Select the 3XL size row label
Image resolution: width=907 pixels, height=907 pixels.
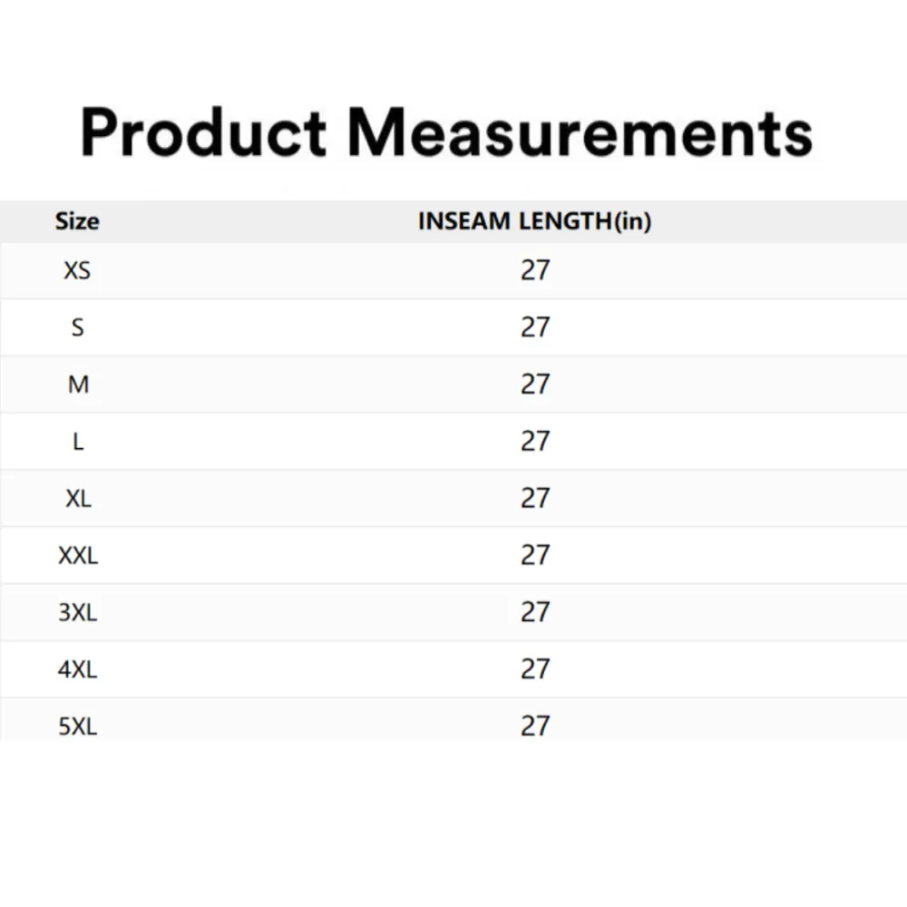click(78, 612)
